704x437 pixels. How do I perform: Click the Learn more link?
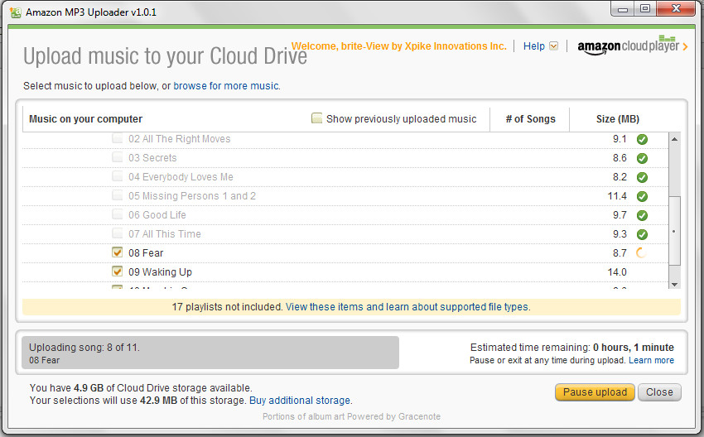[651, 360]
